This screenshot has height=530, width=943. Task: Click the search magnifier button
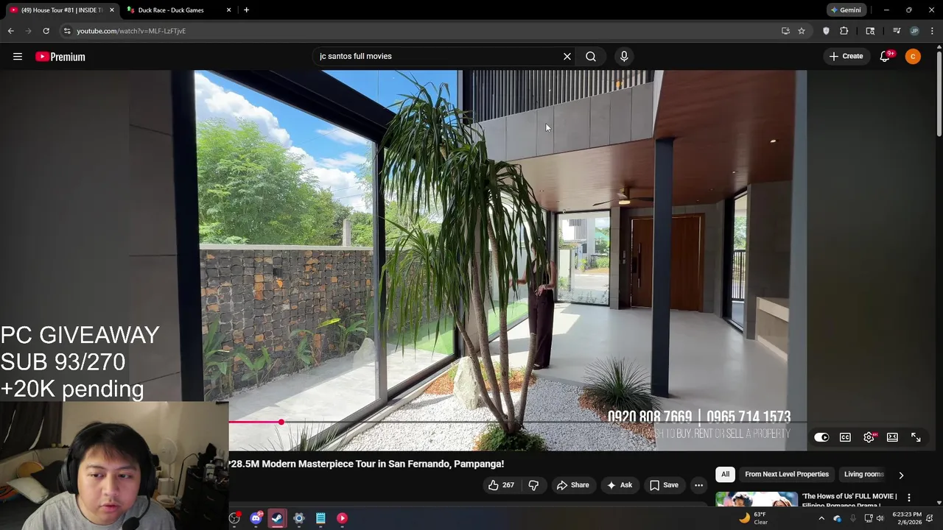(591, 57)
